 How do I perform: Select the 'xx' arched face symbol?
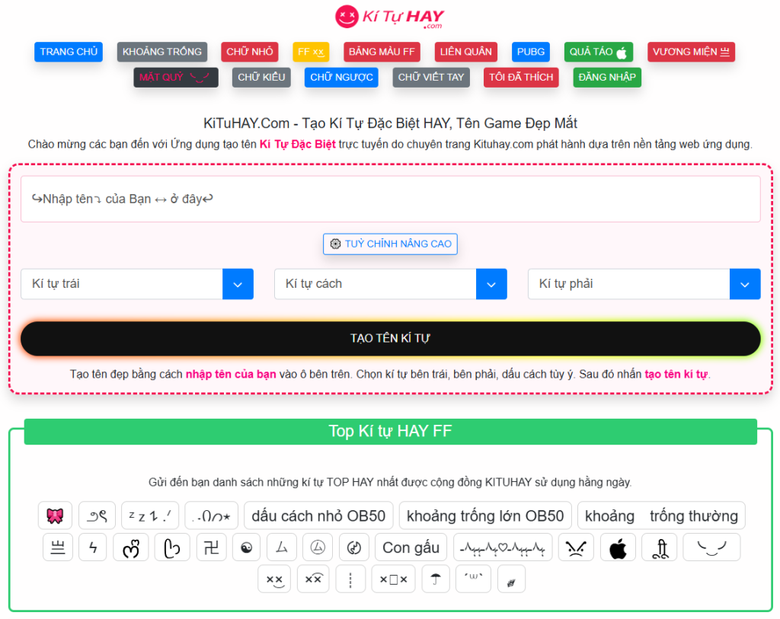[x=313, y=579]
